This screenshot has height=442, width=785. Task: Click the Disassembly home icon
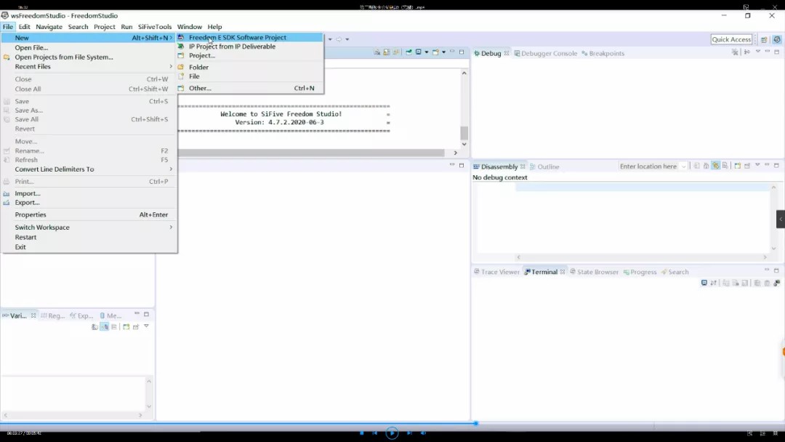coord(706,166)
